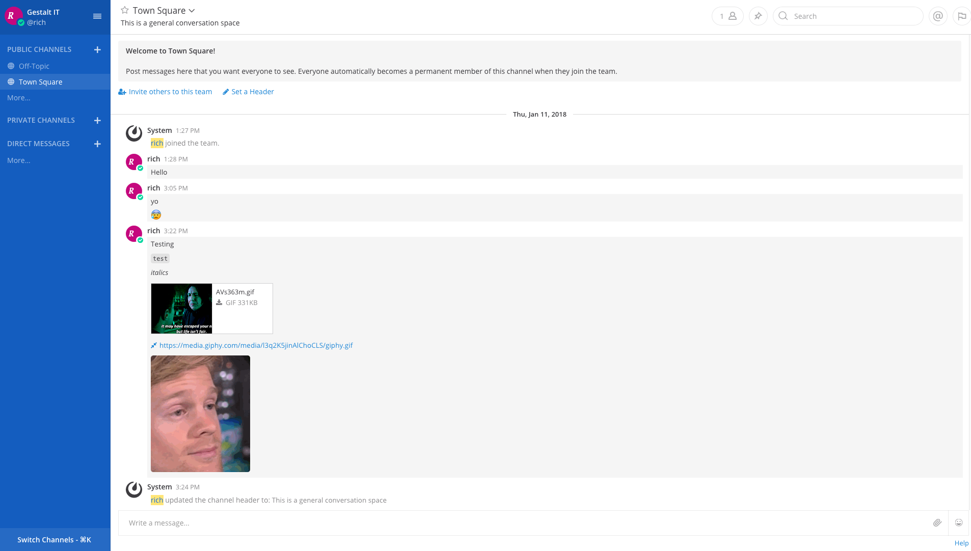Collapse the giphy image preview

(154, 345)
